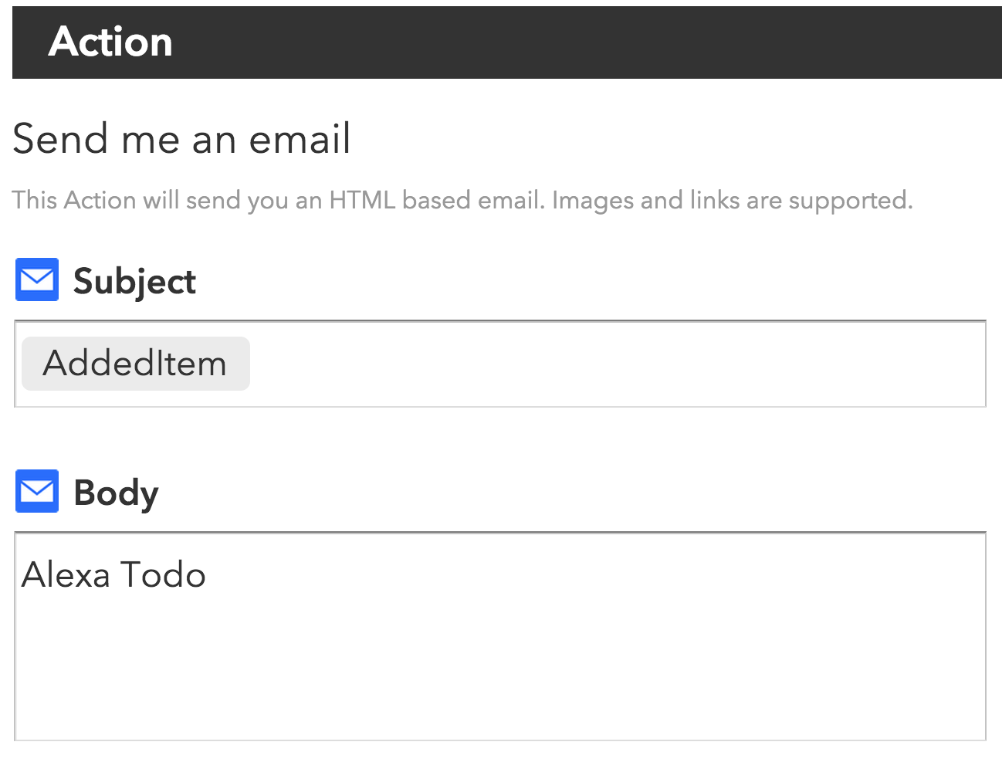Click the Action title in dark header

point(110,42)
